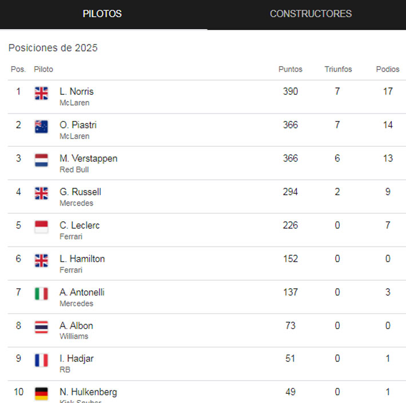Viewport: 406px width, 403px height.
Task: Click the Puntos column header
Action: (x=290, y=69)
